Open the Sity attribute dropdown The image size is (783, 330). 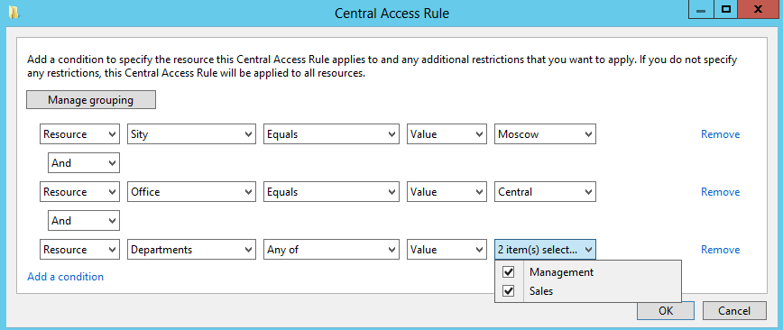pos(192,134)
